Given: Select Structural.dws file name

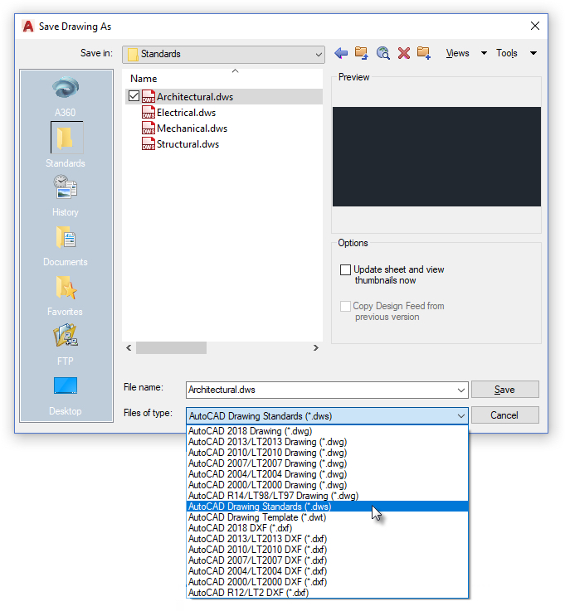Looking at the screenshot, I should [x=188, y=144].
